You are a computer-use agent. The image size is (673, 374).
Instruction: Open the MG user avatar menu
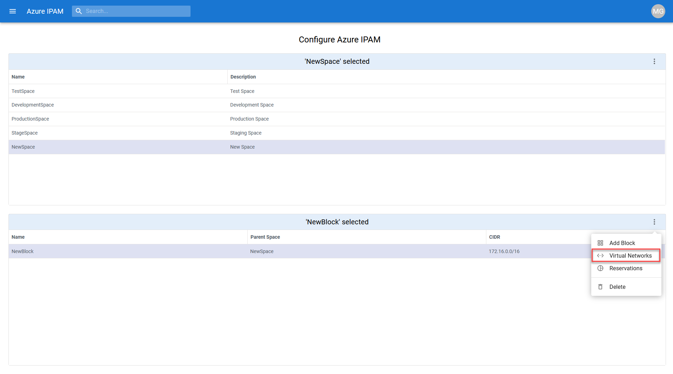(x=658, y=11)
